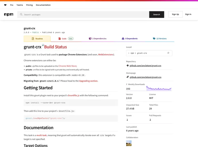This screenshot has width=198, height=147.
Task: Switch to the Code tab
Action: (66, 38)
